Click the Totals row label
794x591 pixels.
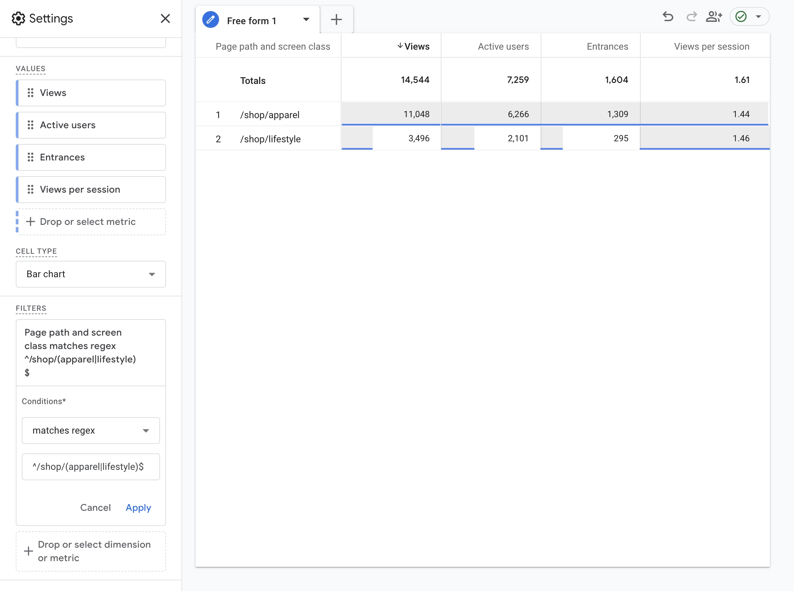point(253,81)
